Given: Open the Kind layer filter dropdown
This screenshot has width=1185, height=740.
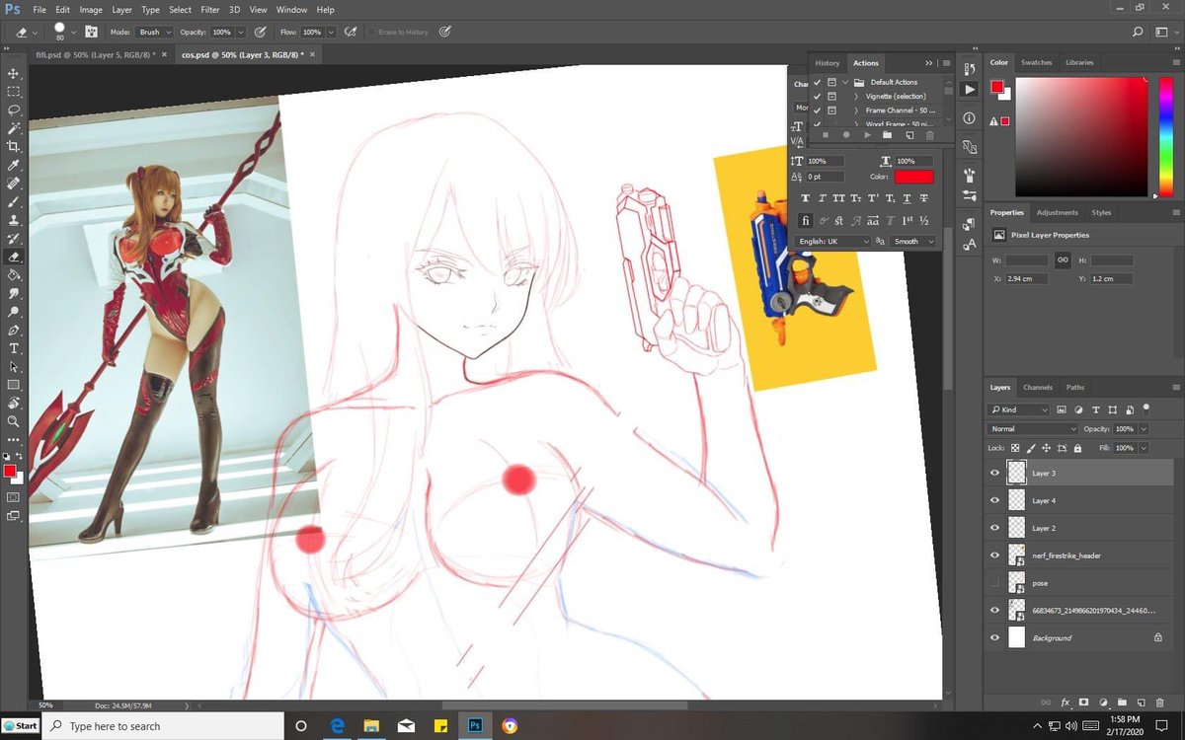Looking at the screenshot, I should tap(1019, 409).
